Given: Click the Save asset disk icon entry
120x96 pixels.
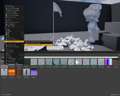Looking at the screenshot, I should click(6, 34).
